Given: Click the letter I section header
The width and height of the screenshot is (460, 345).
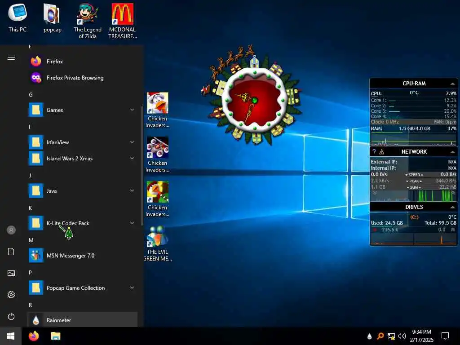Looking at the screenshot, I should [x=29, y=127].
